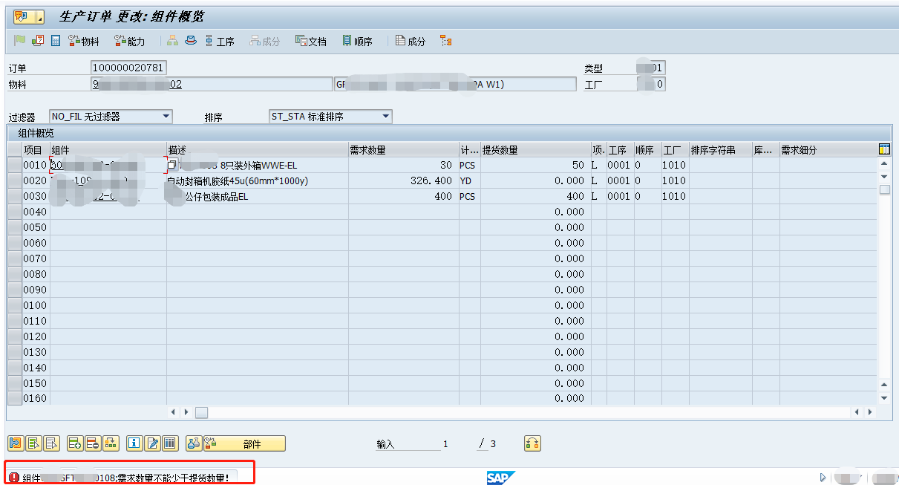Screen dimensions: 899x485
Task: Click the left arrow of the horizontal scrollbar
Action: pos(174,411)
